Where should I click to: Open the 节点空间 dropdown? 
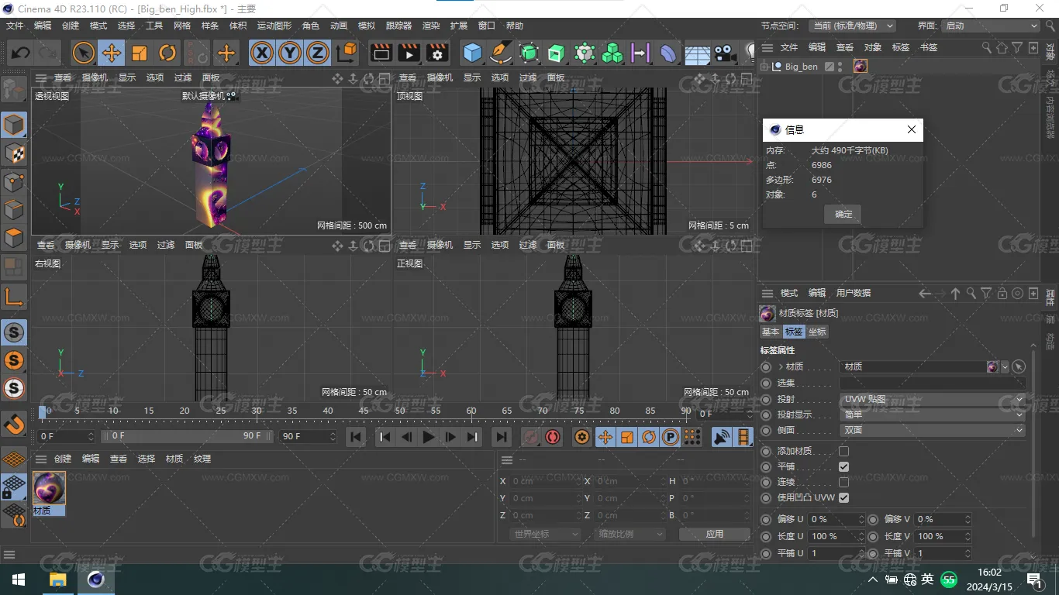[x=852, y=26]
